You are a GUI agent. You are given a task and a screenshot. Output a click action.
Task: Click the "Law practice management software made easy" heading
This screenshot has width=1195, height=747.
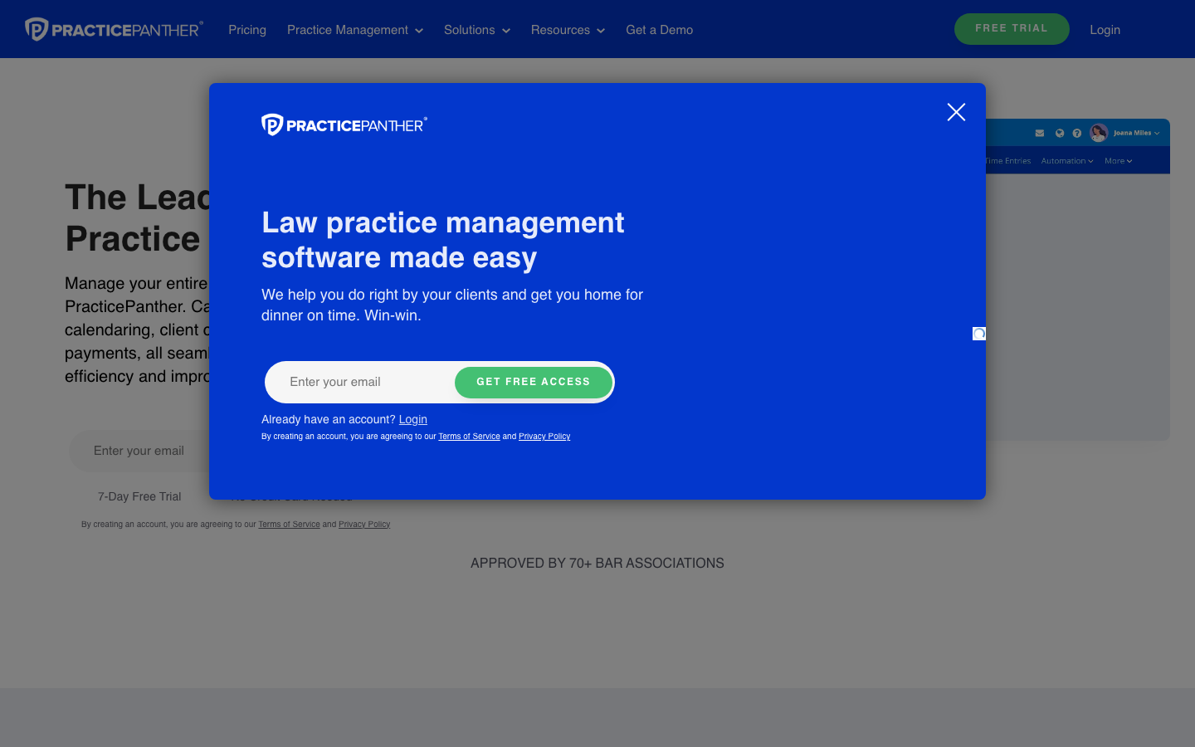pyautogui.click(x=443, y=240)
